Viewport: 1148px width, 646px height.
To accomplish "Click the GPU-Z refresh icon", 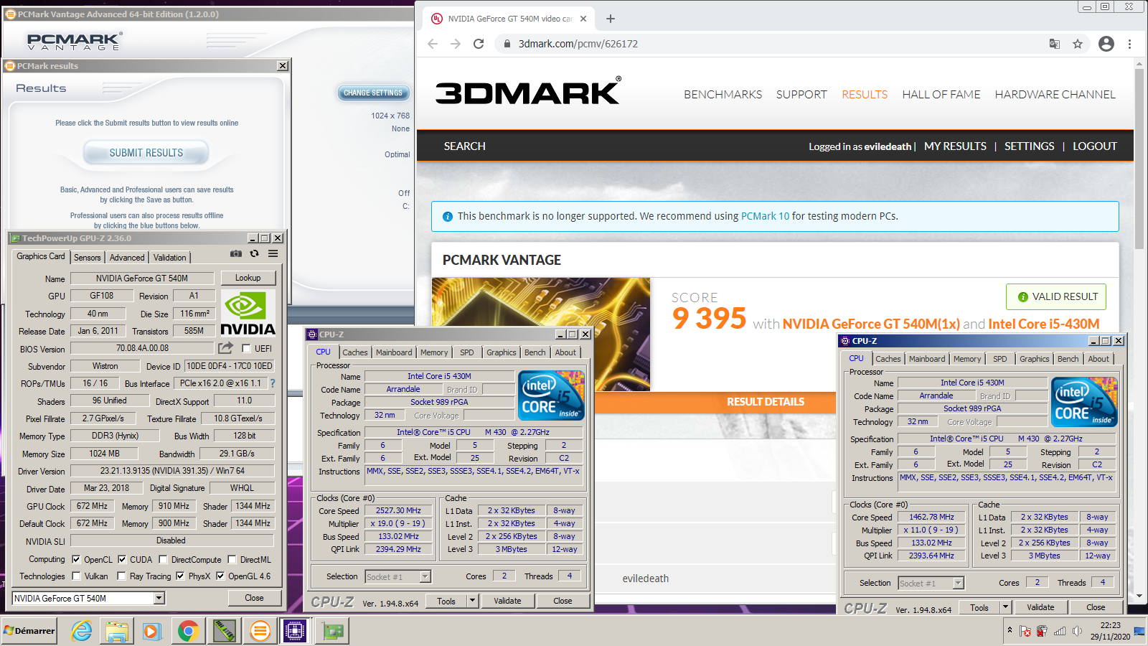I will click(x=254, y=253).
